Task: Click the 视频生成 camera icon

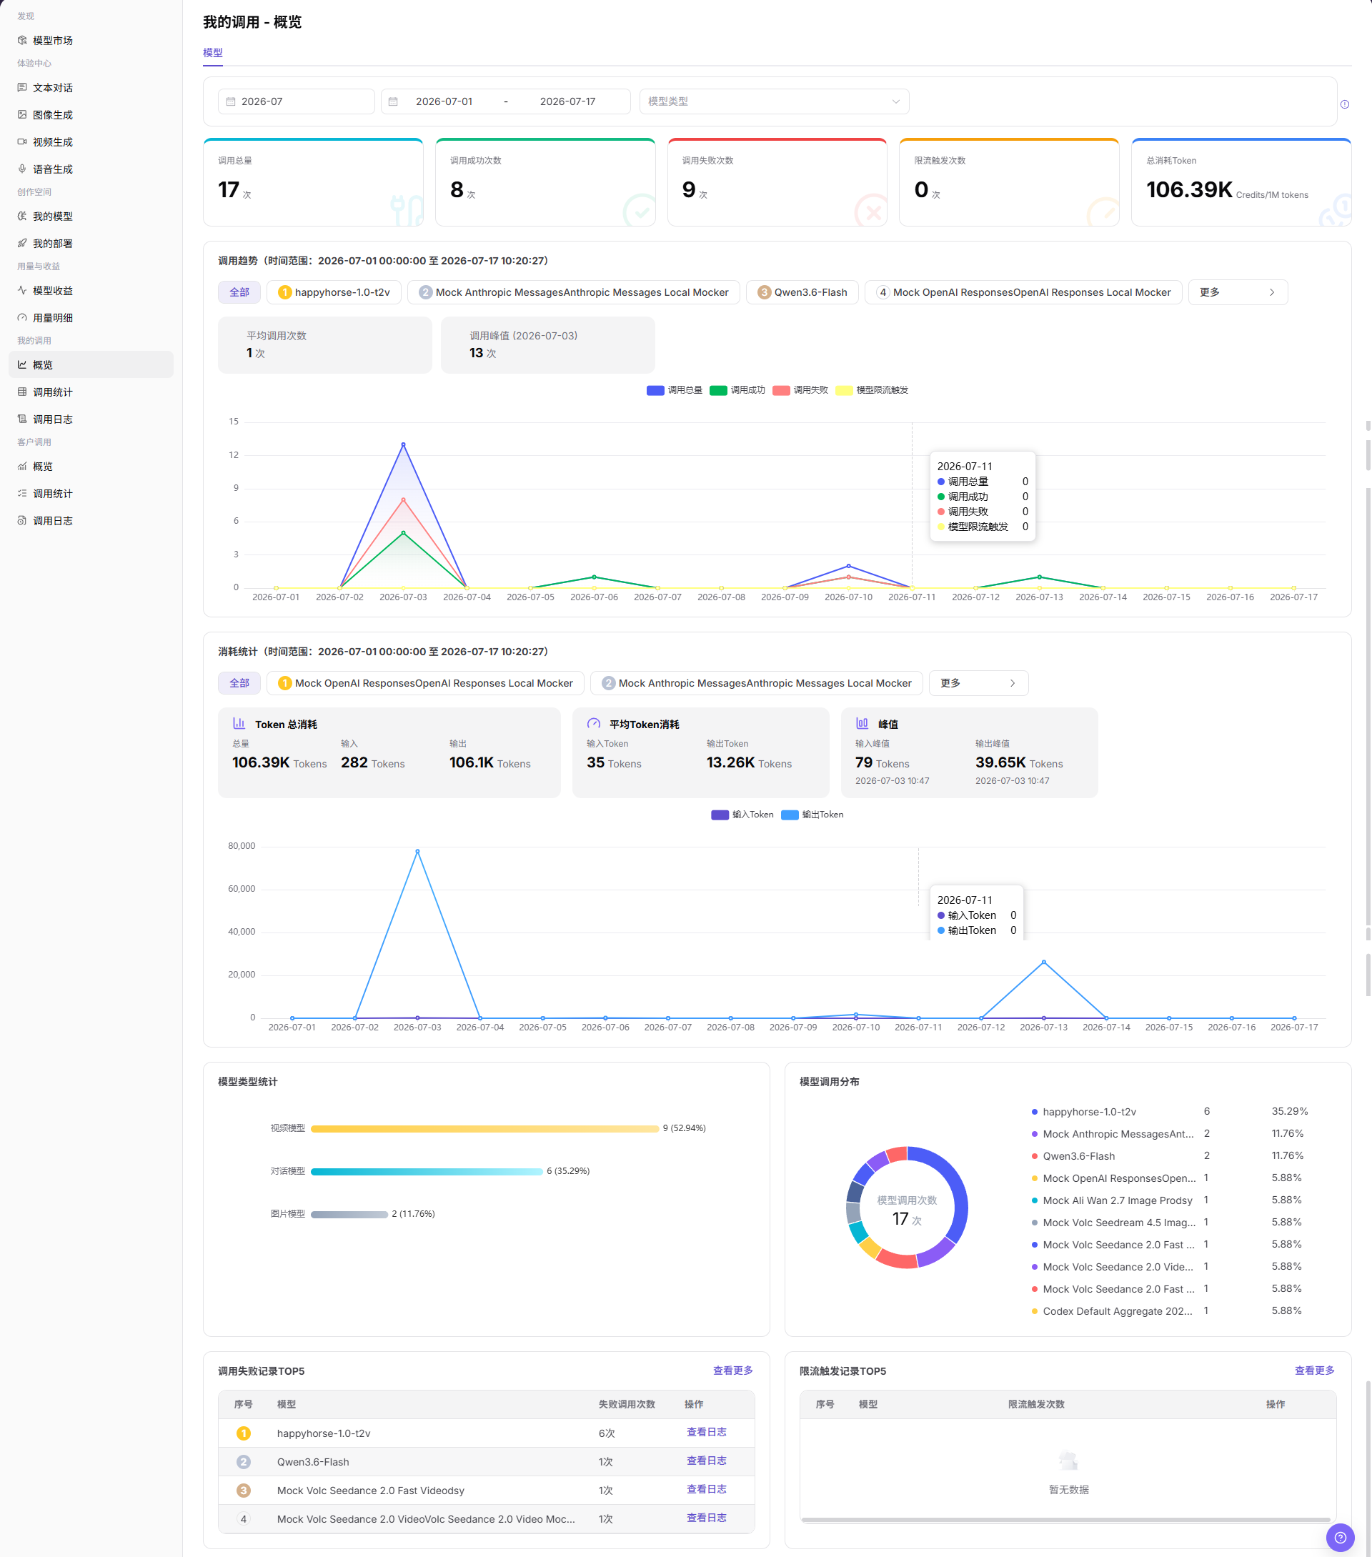Action: click(22, 141)
